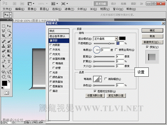Viewport: 167px width, 125px height.
Task: Enable the 内阴影 style checkbox
Action: tap(51, 45)
